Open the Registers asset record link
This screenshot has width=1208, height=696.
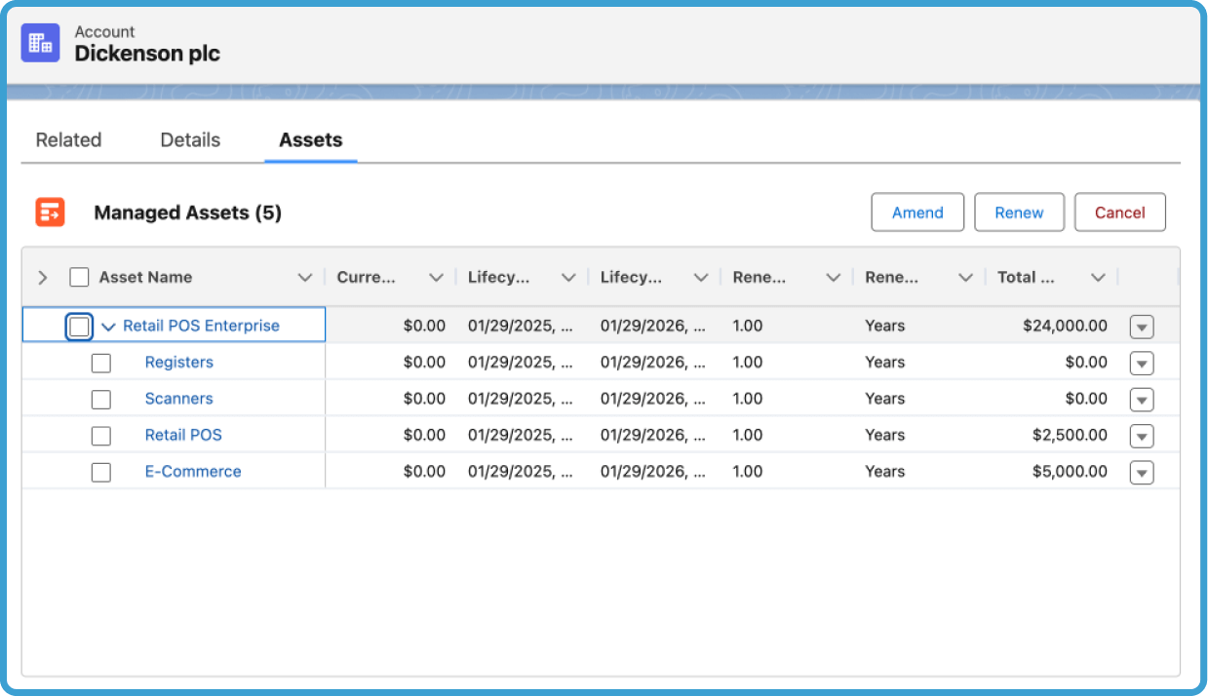pyautogui.click(x=179, y=363)
